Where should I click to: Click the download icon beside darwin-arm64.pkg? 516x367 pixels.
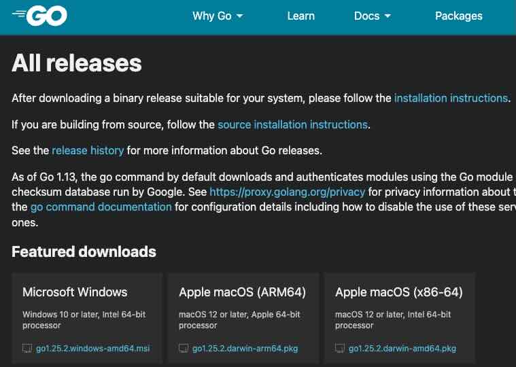[184, 349]
